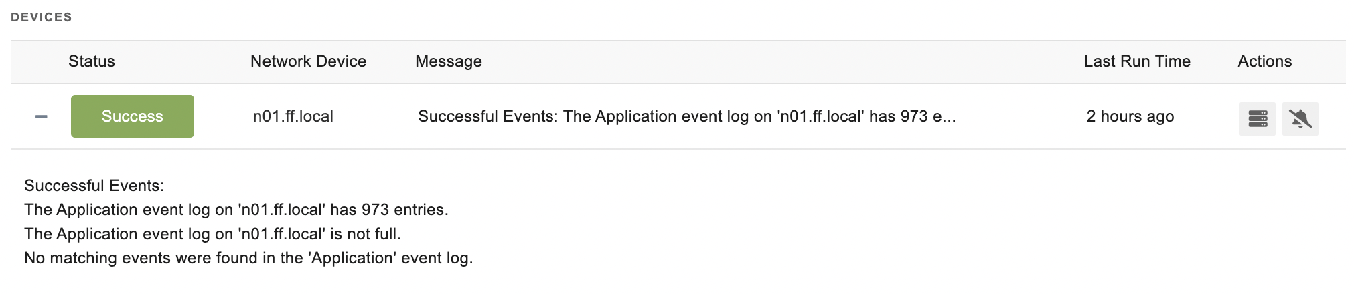Click the Actions column header
The height and width of the screenshot is (294, 1354).
(1264, 61)
